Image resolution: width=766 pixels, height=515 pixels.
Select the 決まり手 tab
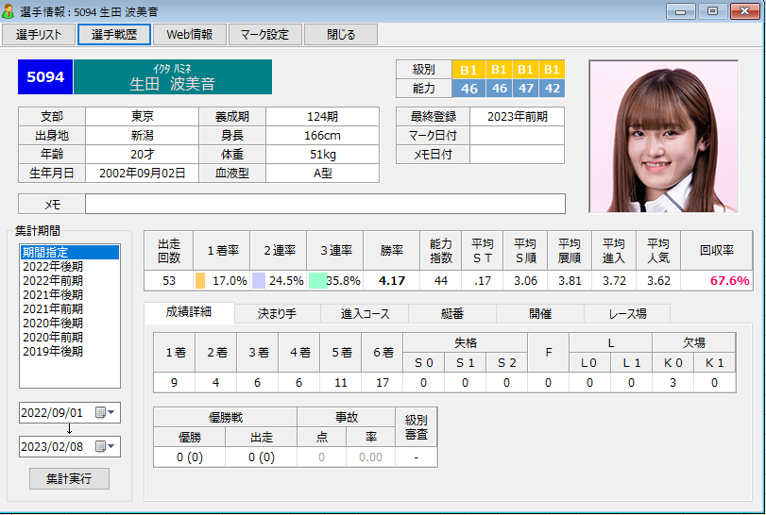click(x=276, y=313)
